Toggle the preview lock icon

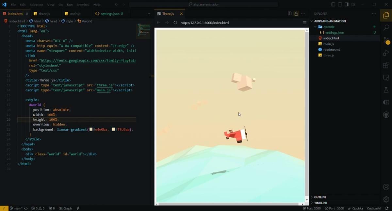296,13
